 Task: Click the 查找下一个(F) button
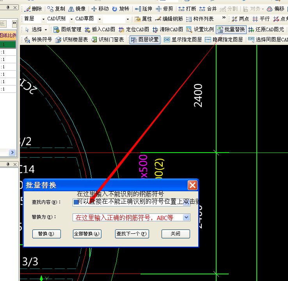[132, 234]
